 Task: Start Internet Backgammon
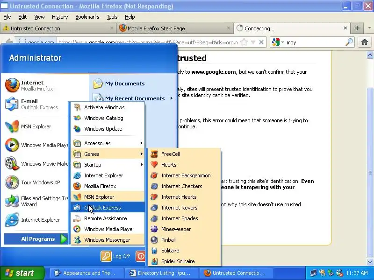184,175
